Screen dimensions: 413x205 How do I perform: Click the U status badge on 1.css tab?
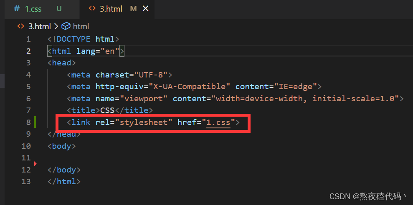tap(59, 9)
